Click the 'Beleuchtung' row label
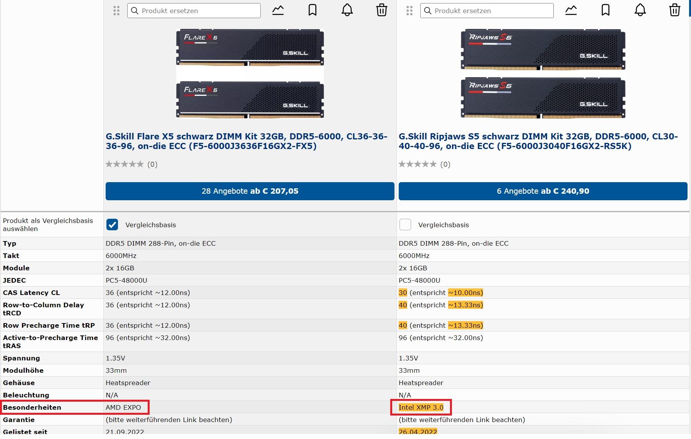The image size is (691, 439). click(x=26, y=395)
